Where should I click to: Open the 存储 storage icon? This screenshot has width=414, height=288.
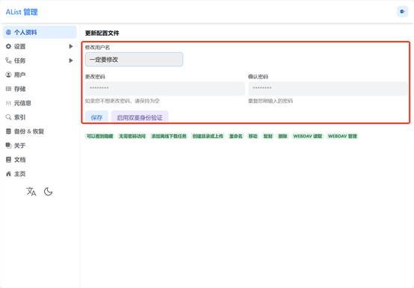(x=8, y=89)
